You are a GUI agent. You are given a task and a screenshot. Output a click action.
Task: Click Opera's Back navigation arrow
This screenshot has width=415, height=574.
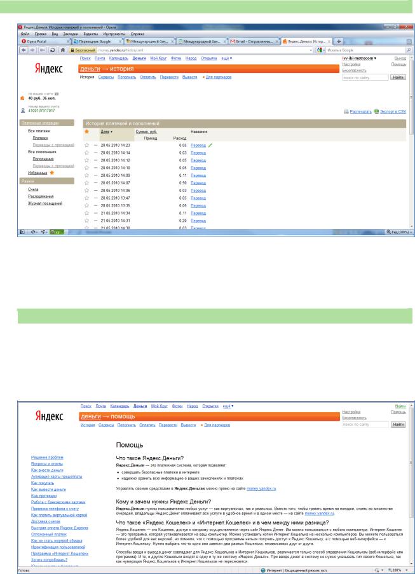click(24, 50)
